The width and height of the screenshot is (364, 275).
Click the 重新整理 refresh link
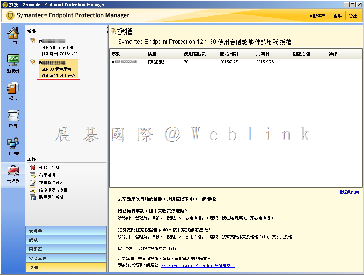click(x=318, y=16)
